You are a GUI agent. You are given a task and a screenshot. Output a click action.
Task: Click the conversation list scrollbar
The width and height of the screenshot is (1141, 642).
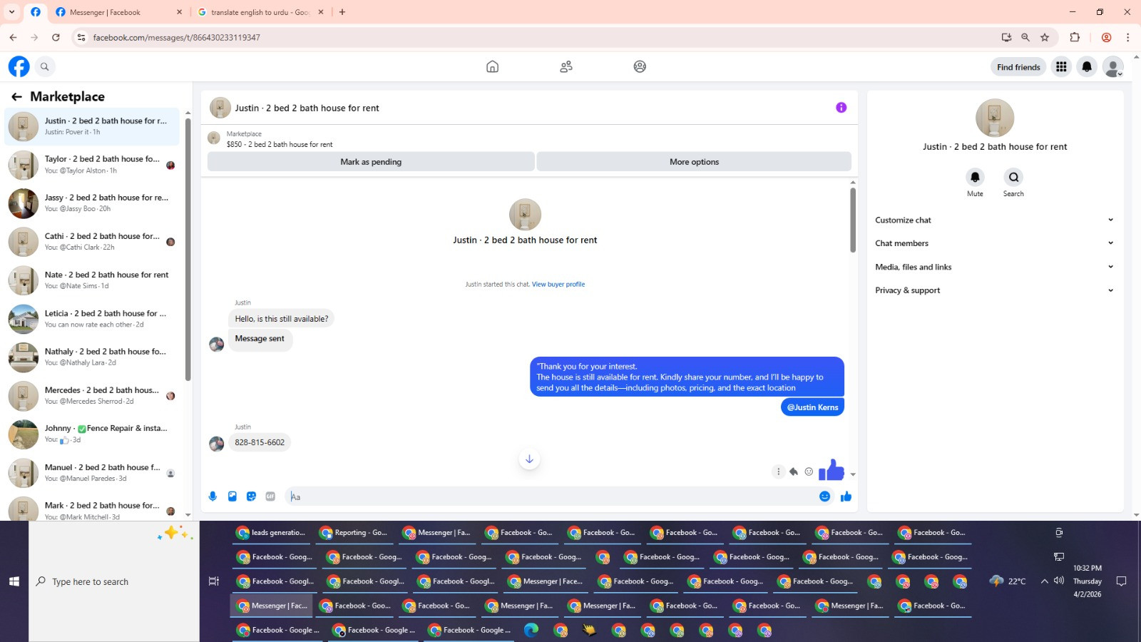coord(188,250)
